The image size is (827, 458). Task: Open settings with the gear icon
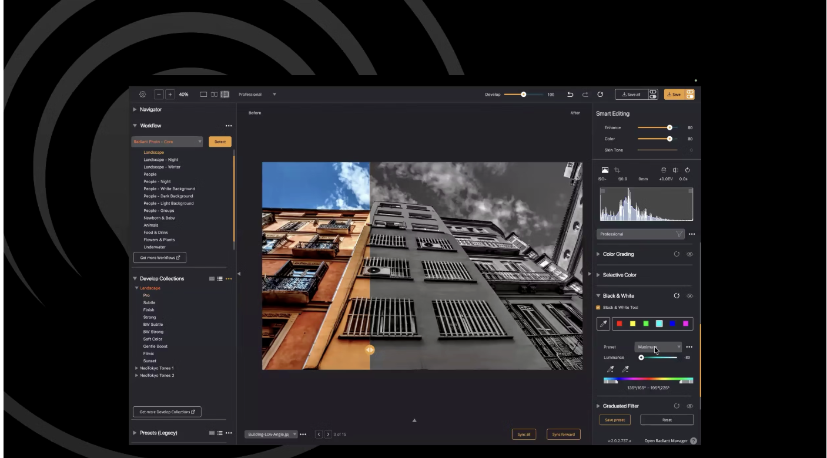point(142,95)
